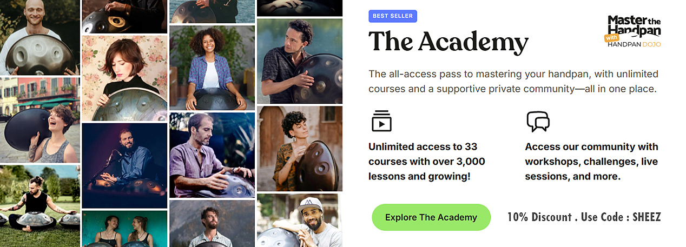The height and width of the screenshot is (247, 686).
Task: Open photo of woman with floral wallpaper
Action: click(x=124, y=78)
